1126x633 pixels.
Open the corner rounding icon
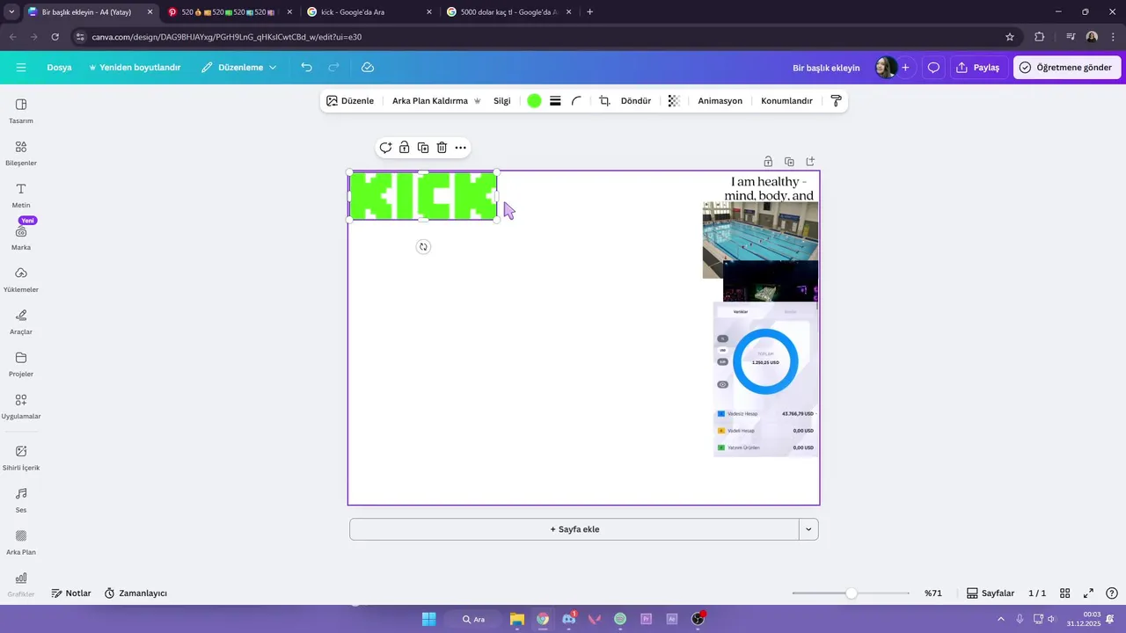576,101
